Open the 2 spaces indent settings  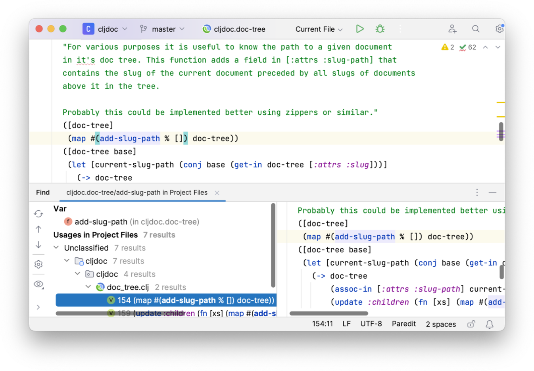pos(441,324)
